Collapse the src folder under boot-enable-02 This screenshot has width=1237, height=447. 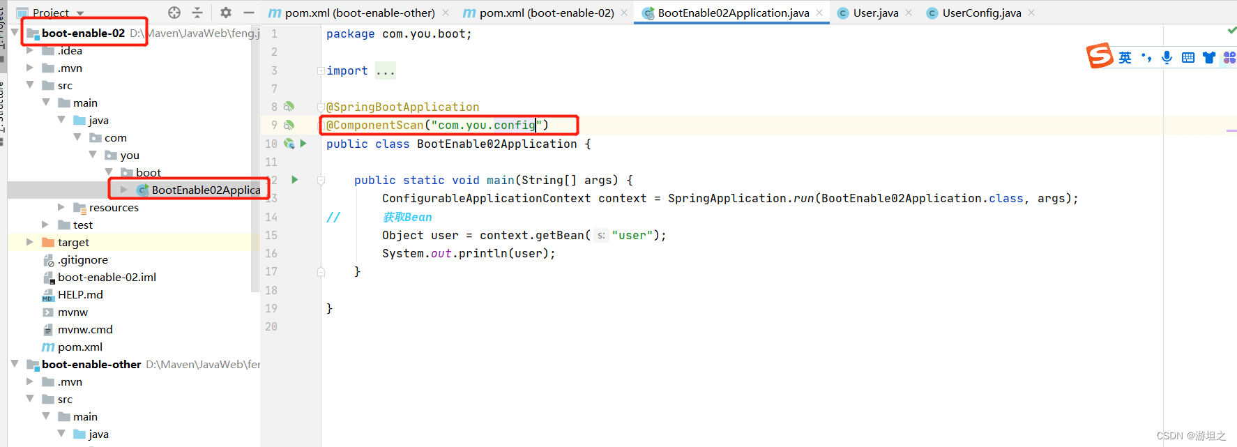(x=30, y=85)
